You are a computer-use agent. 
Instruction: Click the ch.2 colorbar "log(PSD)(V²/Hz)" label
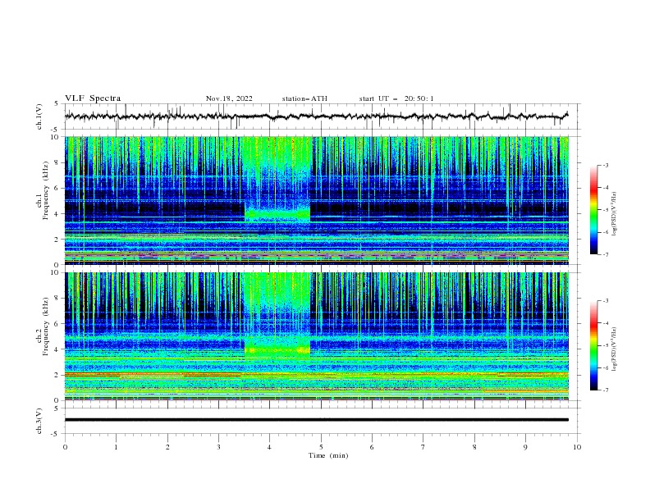[615, 349]
